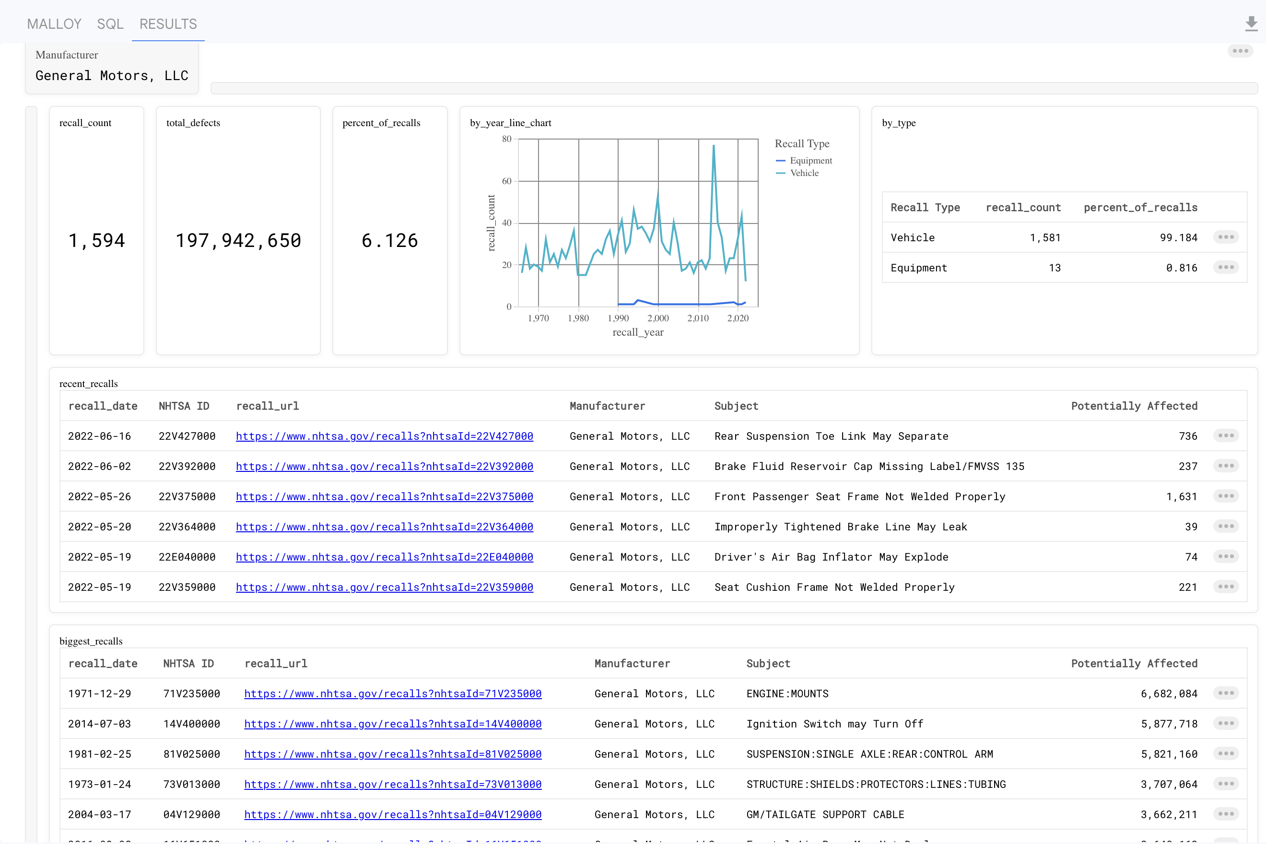Image resolution: width=1266 pixels, height=844 pixels.
Task: Click the Vehicle recall_count cell 1,581
Action: click(1045, 237)
